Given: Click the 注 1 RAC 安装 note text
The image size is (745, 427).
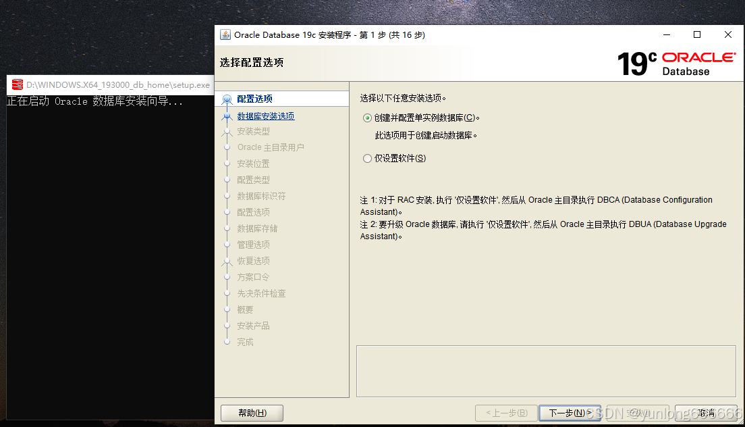Looking at the screenshot, I should (x=536, y=206).
